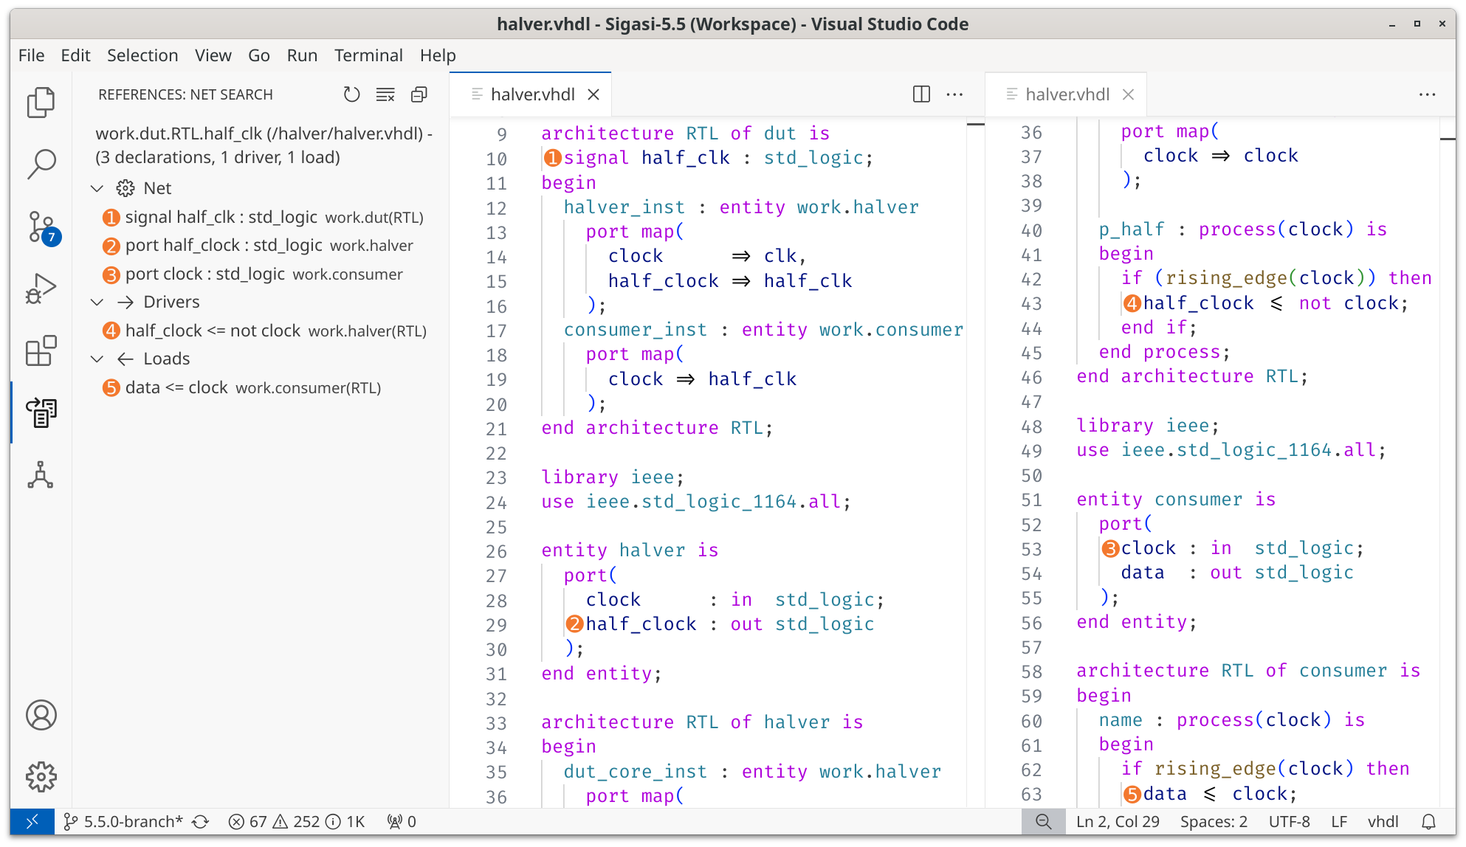
Task: Open the Terminal menu
Action: (x=368, y=55)
